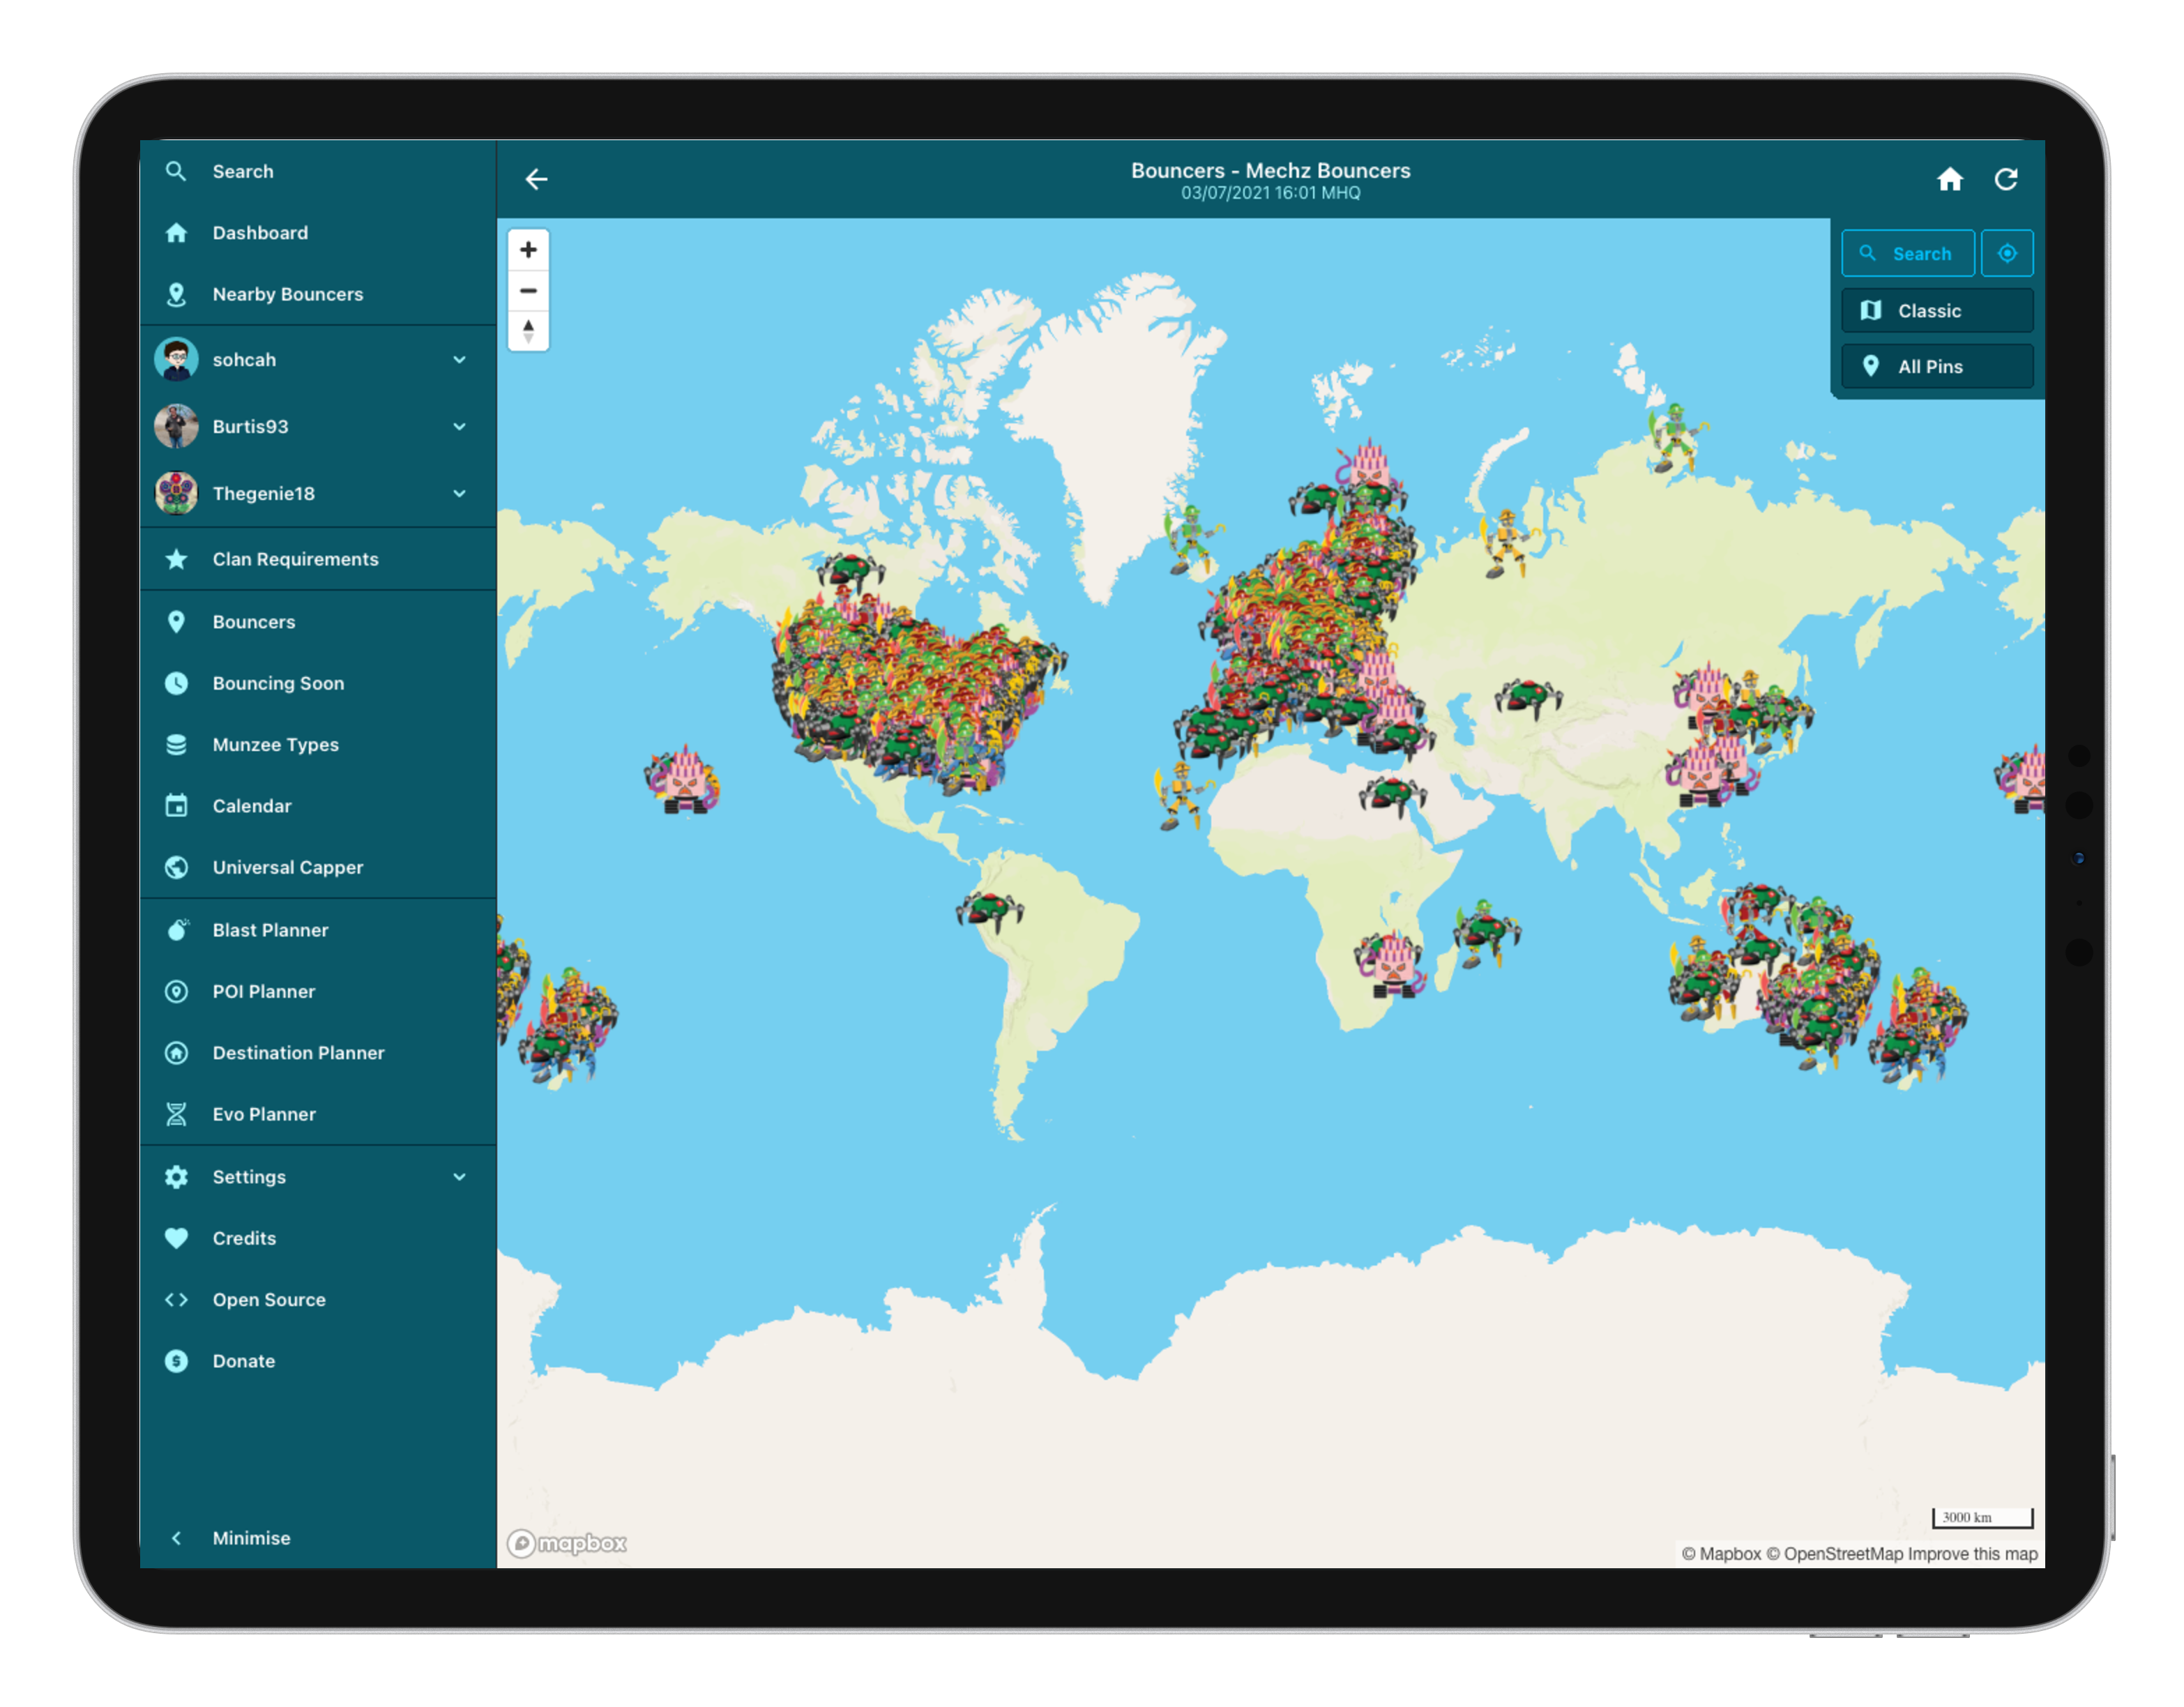Click the Credits heart icon
The height and width of the screenshot is (1707, 2184).
(x=176, y=1238)
